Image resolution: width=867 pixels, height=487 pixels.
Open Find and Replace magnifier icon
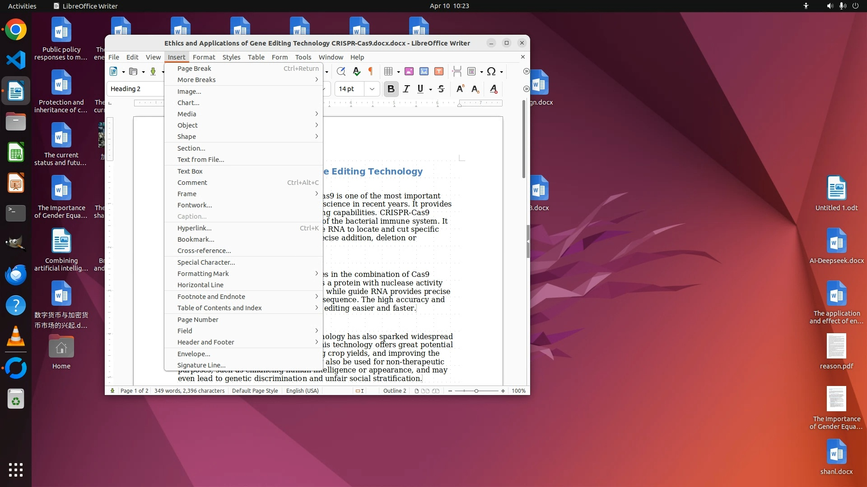pyautogui.click(x=341, y=71)
